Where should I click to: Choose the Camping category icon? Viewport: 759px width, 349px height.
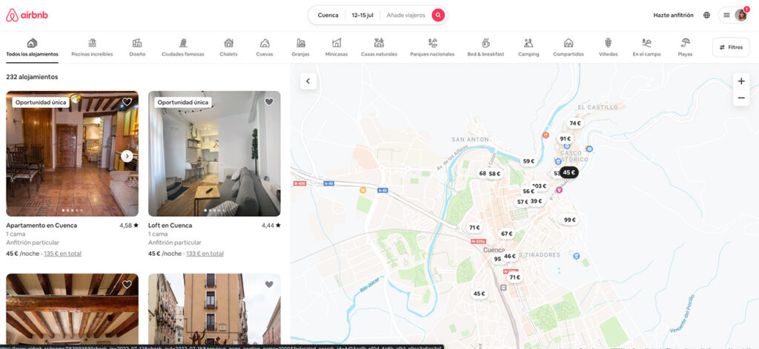pyautogui.click(x=528, y=43)
